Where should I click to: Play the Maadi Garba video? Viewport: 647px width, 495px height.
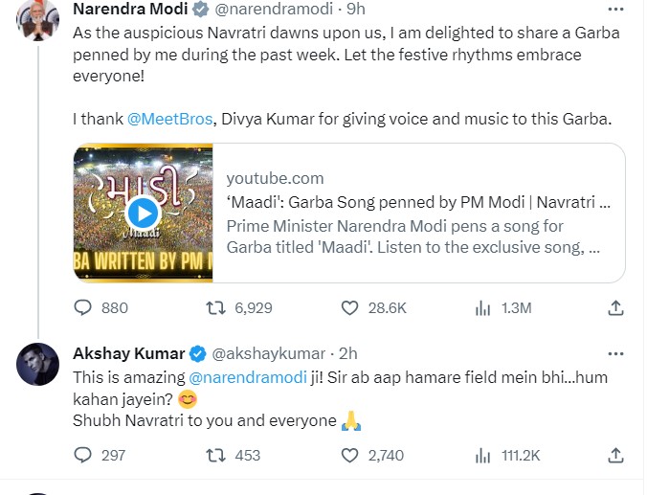143,211
